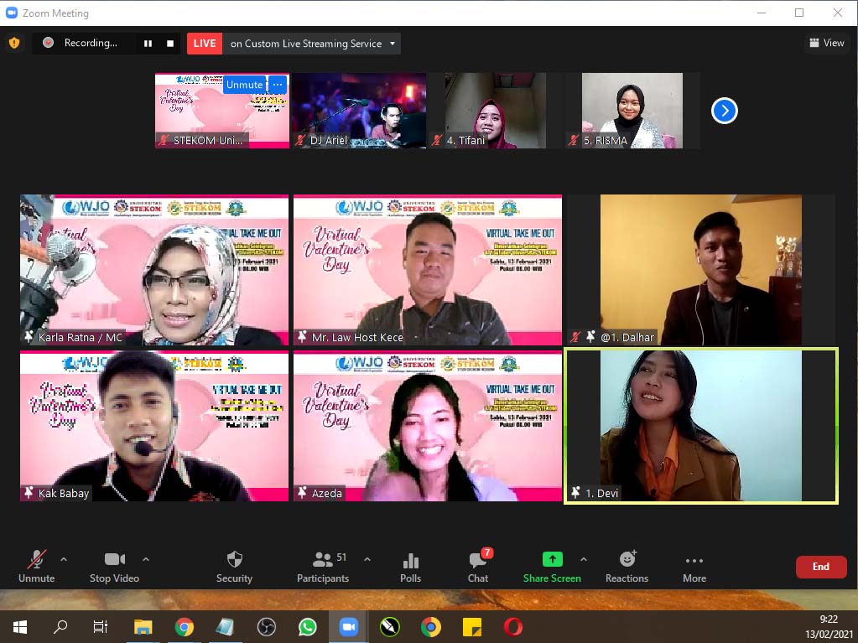Pause the recording

coord(148,44)
